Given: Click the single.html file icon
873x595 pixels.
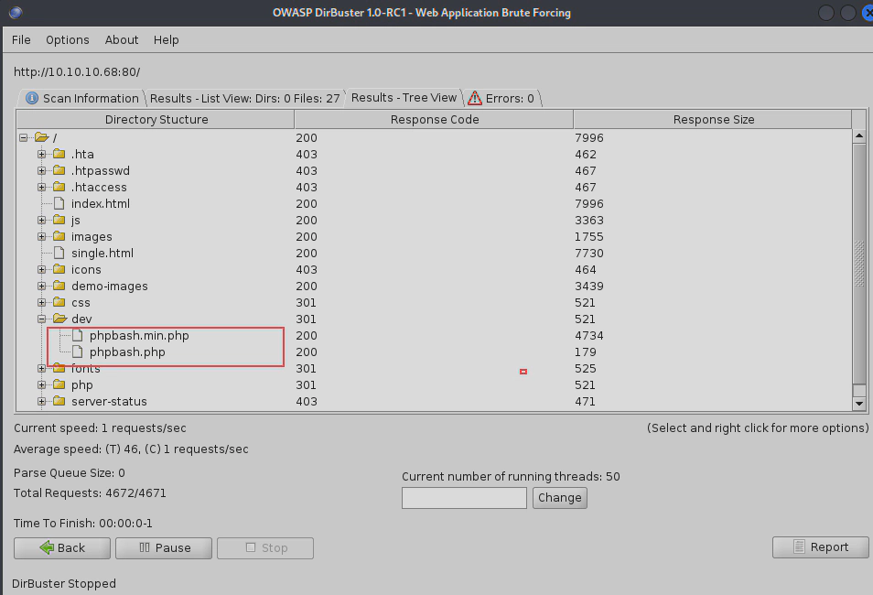Looking at the screenshot, I should click(59, 254).
